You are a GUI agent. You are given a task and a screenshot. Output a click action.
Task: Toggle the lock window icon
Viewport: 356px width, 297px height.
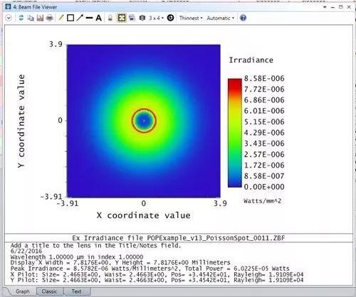[110, 18]
